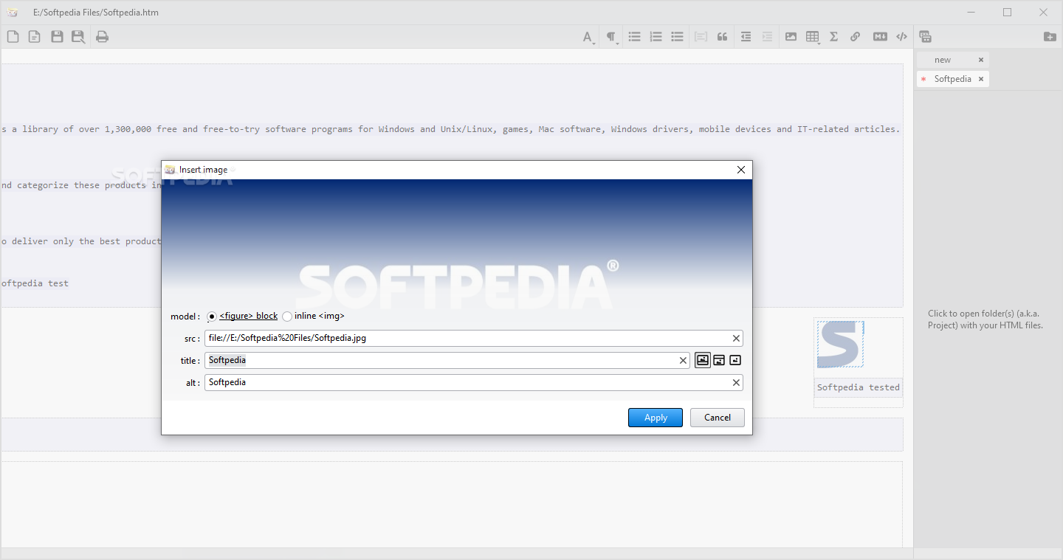
Task: Clear the src field with its X
Action: 736,338
